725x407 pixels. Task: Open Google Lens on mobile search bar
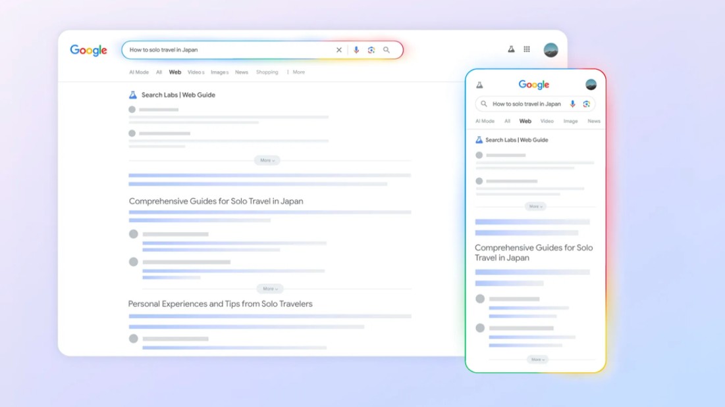(x=586, y=104)
